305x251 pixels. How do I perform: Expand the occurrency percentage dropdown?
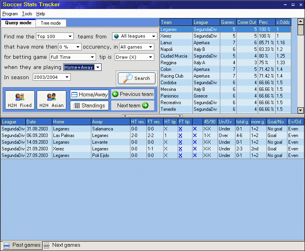click(x=78, y=47)
